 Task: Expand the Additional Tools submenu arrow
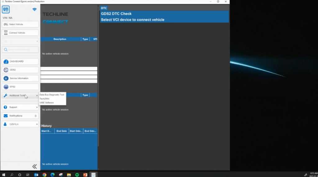click(x=37, y=95)
